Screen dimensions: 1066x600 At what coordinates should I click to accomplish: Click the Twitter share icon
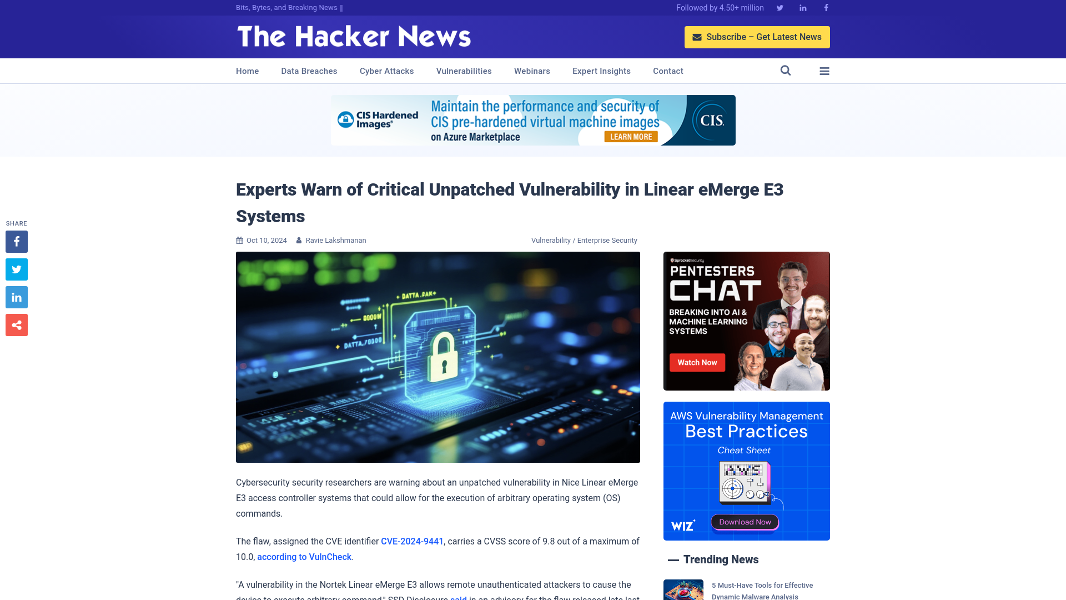[x=16, y=269]
